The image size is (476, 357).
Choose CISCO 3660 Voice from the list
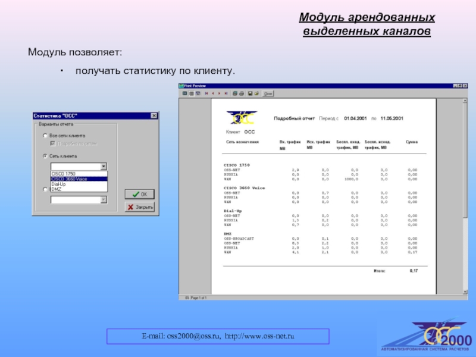coord(79,179)
